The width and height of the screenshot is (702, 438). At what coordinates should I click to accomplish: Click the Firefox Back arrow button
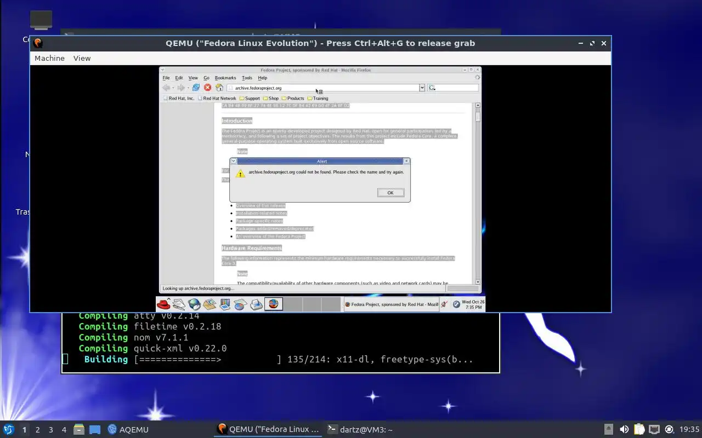click(166, 88)
